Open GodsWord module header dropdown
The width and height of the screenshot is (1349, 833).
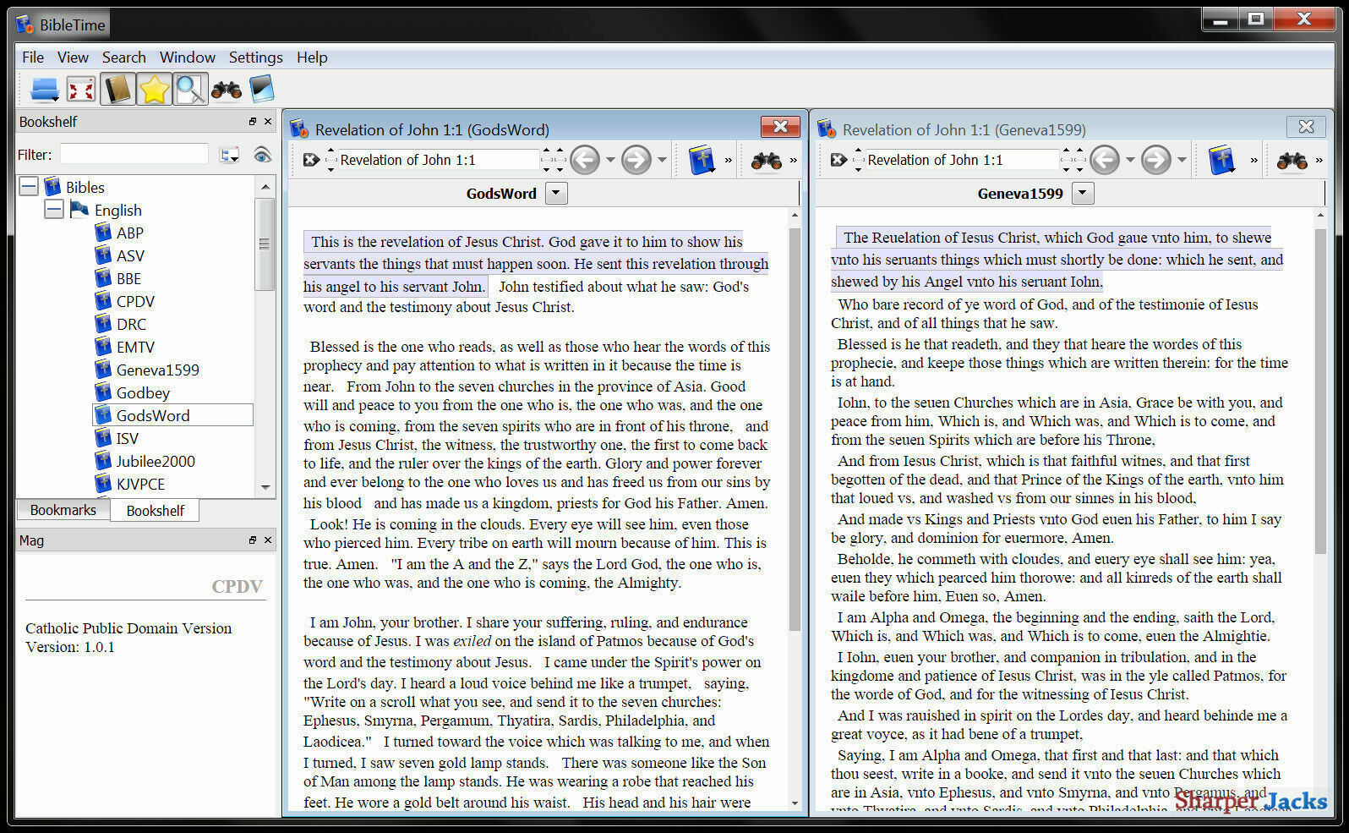(x=556, y=194)
